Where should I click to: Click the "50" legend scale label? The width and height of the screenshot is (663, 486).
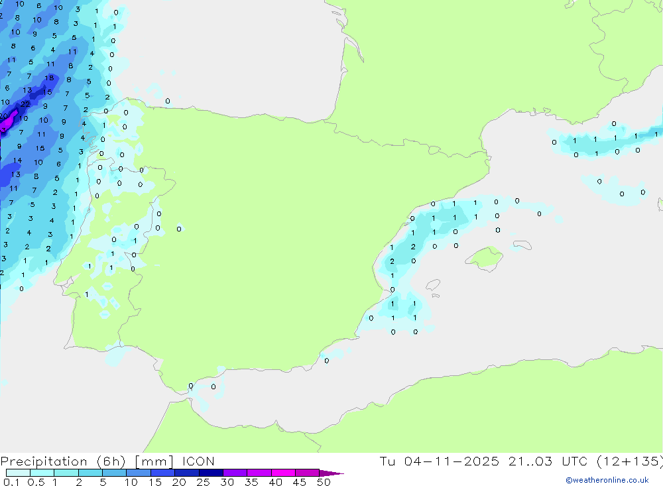click(x=324, y=482)
